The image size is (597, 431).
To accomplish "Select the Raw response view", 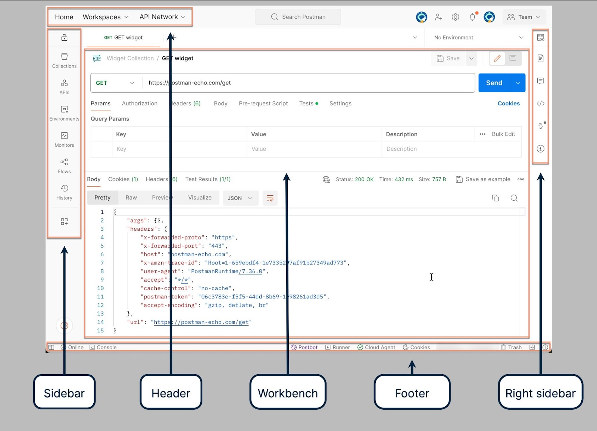I will pos(131,198).
